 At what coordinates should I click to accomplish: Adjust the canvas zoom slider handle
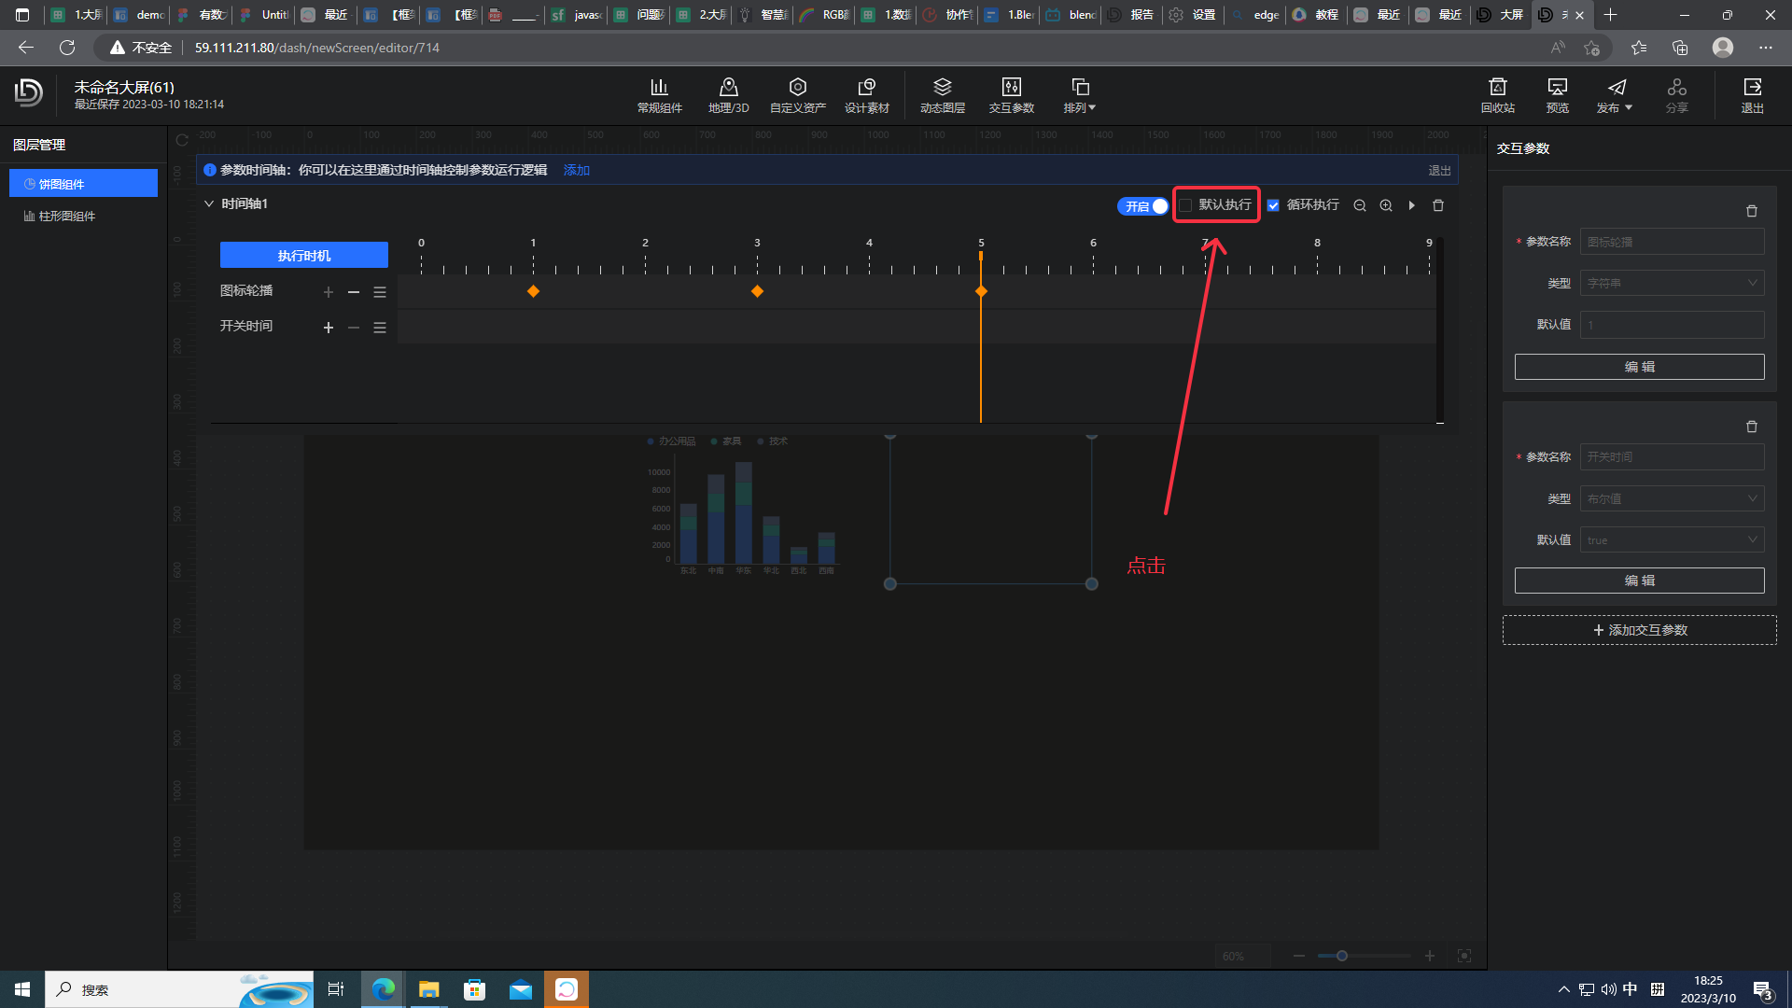click(x=1341, y=956)
